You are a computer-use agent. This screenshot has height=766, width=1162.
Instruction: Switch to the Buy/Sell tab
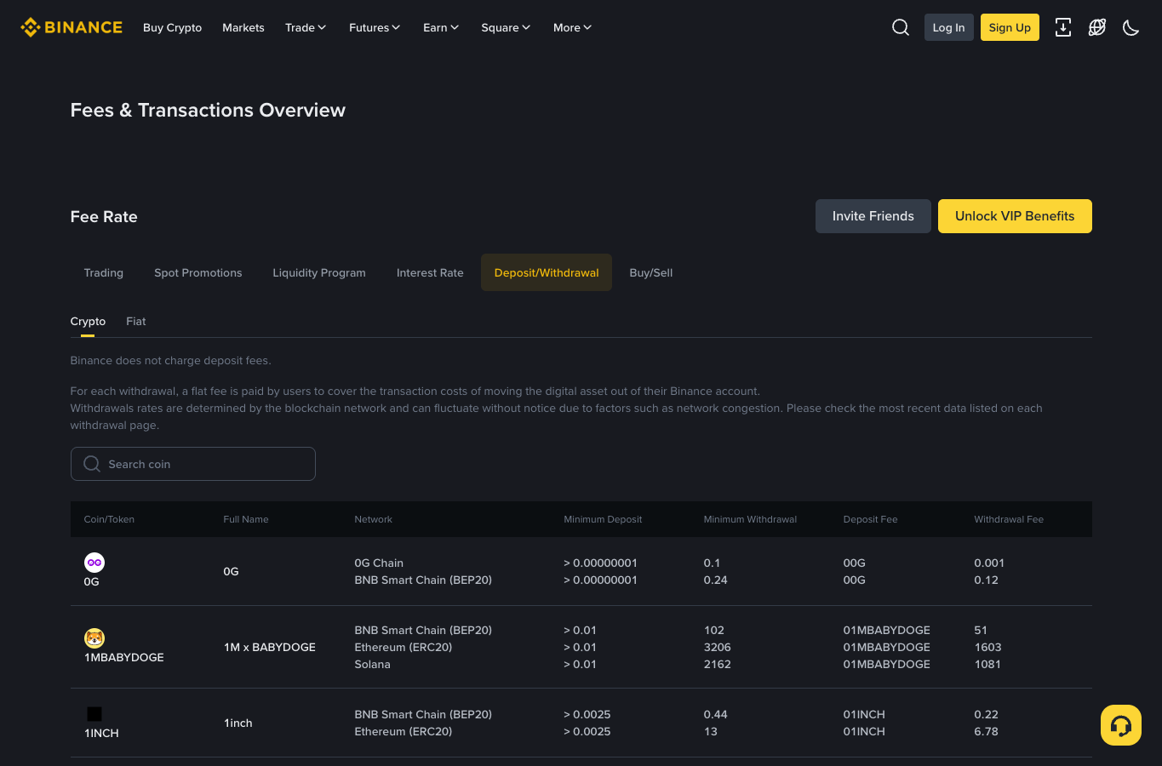click(x=651, y=272)
